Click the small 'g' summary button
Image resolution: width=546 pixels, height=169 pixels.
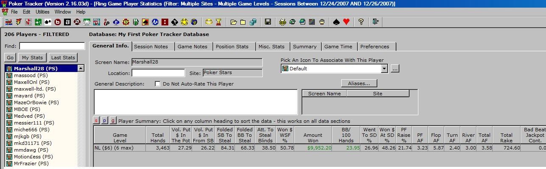(112, 121)
